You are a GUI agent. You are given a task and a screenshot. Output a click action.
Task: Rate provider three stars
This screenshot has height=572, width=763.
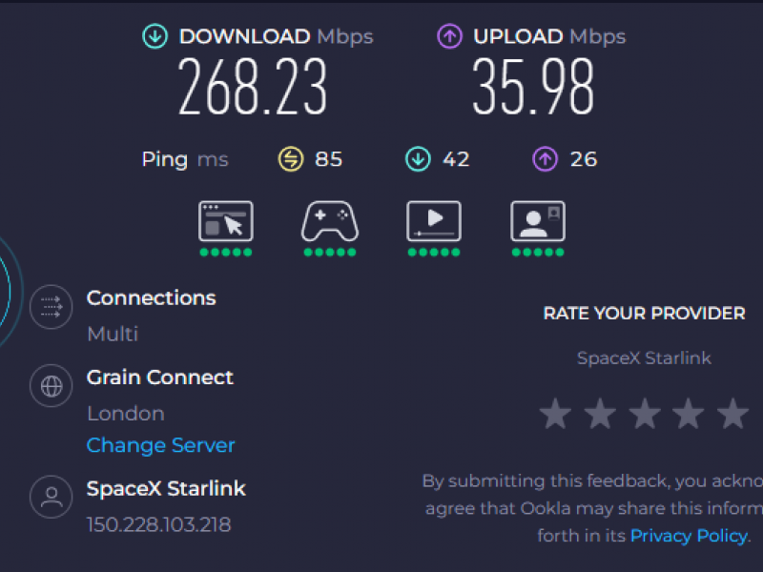645,415
